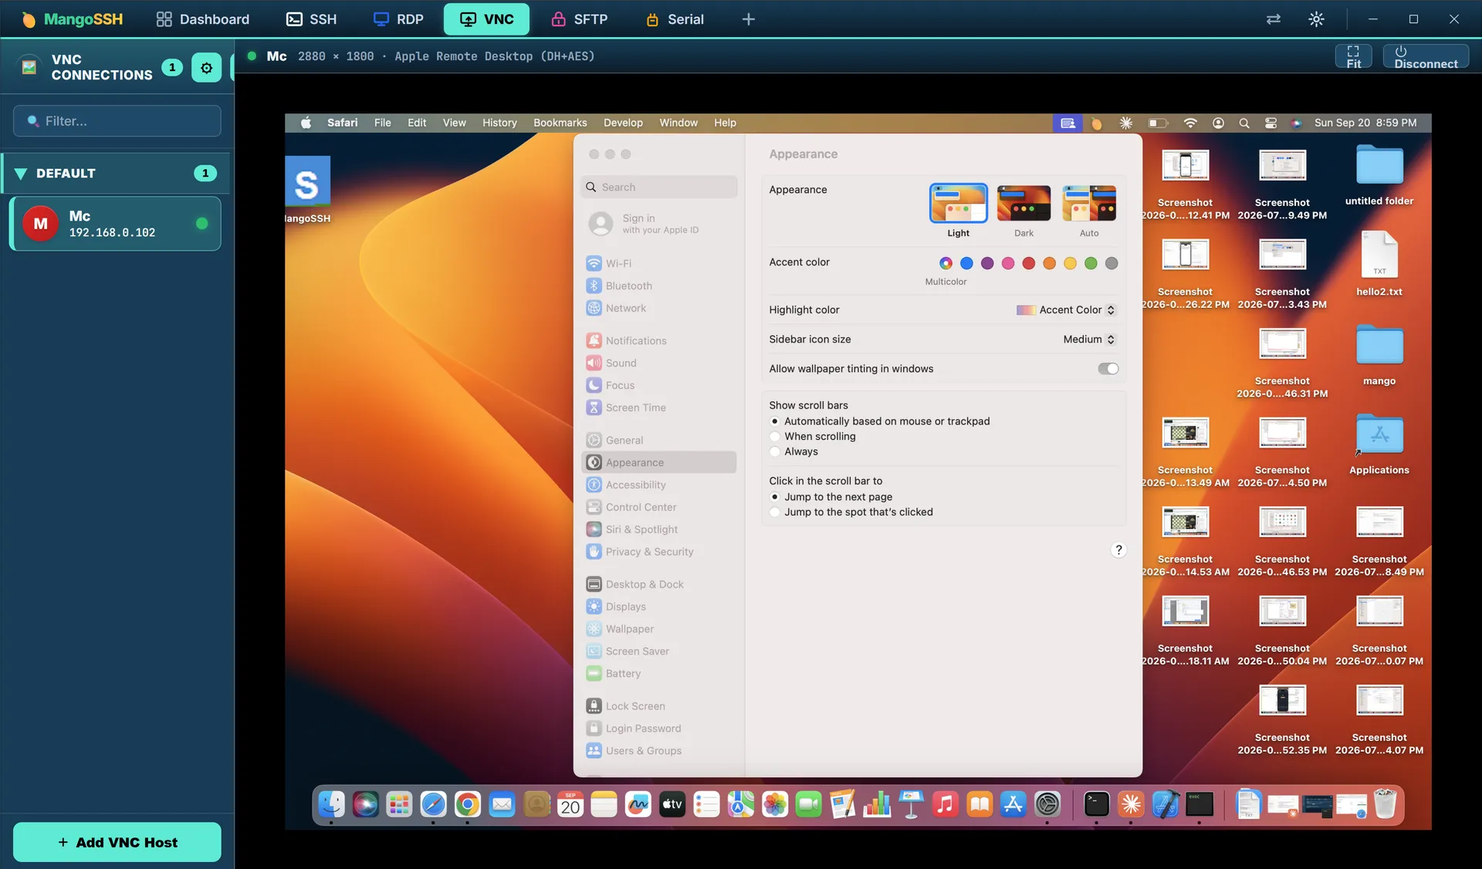Select the Mc 192.168.0.102 connection
This screenshot has height=869, width=1482.
coord(115,224)
